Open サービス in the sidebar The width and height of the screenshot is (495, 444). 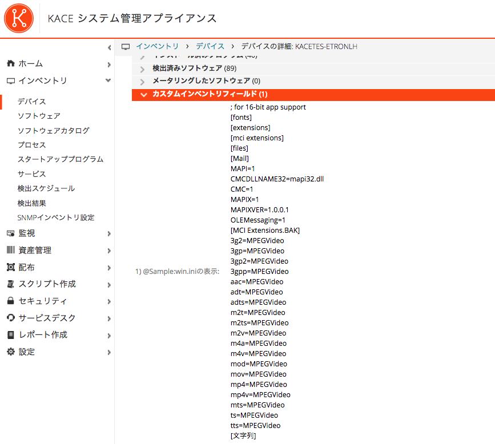[31, 174]
